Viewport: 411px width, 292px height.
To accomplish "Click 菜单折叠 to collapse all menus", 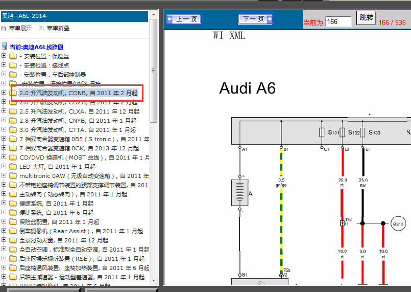I will point(58,28).
